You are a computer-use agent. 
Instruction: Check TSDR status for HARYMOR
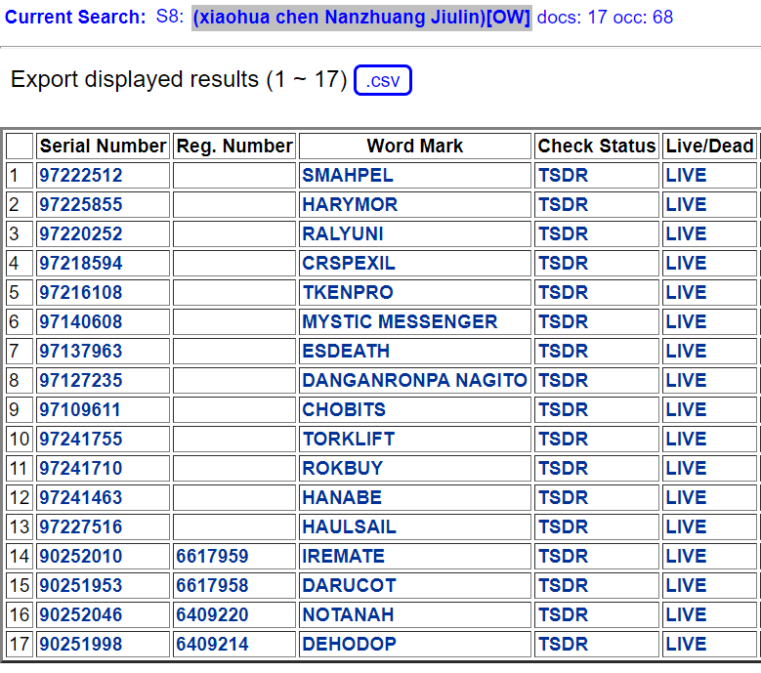click(x=563, y=204)
